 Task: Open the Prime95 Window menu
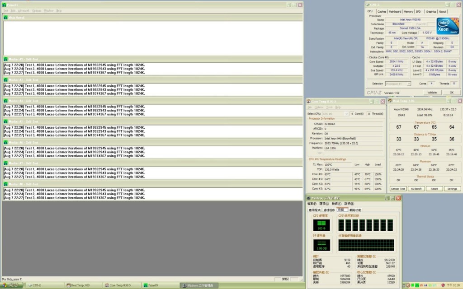[x=49, y=11]
